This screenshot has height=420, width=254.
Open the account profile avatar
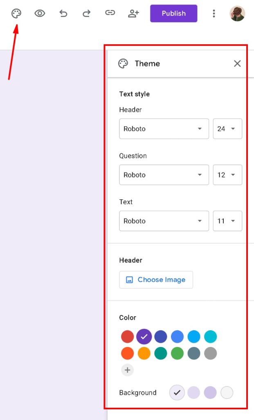click(x=237, y=14)
